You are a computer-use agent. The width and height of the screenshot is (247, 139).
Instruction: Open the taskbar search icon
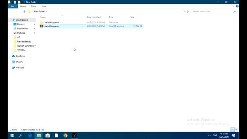point(21,136)
